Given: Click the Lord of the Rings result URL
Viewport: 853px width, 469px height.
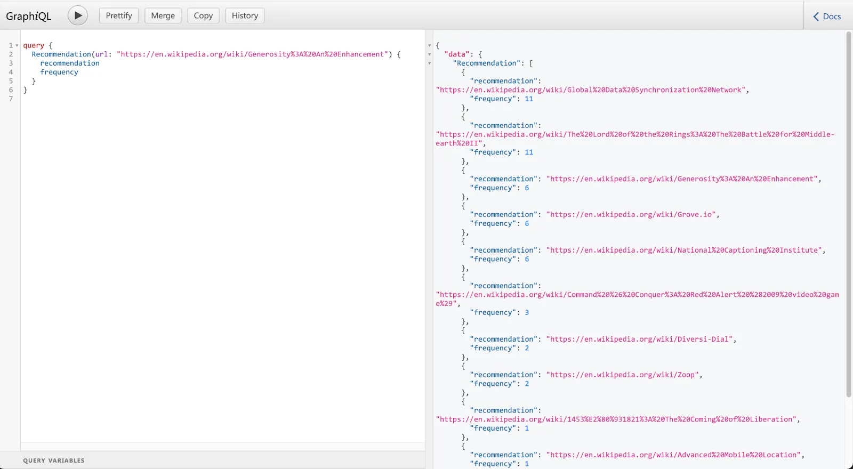Looking at the screenshot, I should (x=634, y=139).
